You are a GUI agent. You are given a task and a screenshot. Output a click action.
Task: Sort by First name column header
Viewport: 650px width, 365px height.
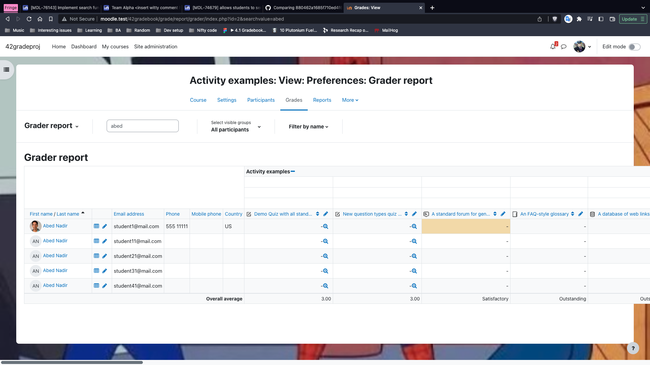pyautogui.click(x=41, y=214)
